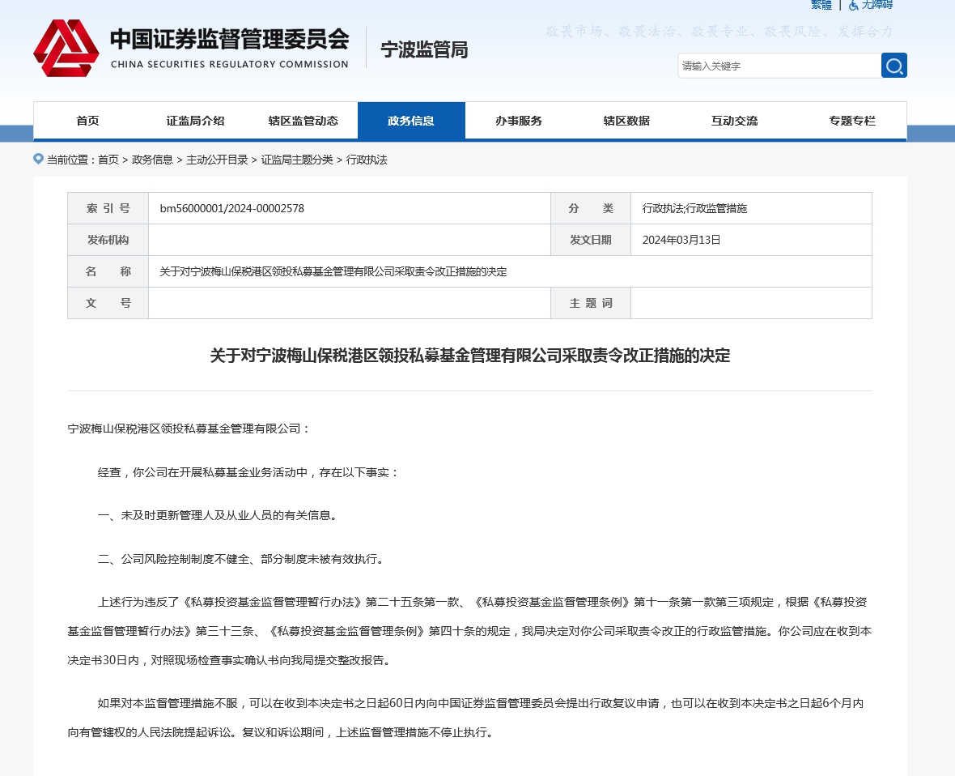This screenshot has width=955, height=776.
Task: Click the wheelchair accessibility icon
Action: (853, 5)
